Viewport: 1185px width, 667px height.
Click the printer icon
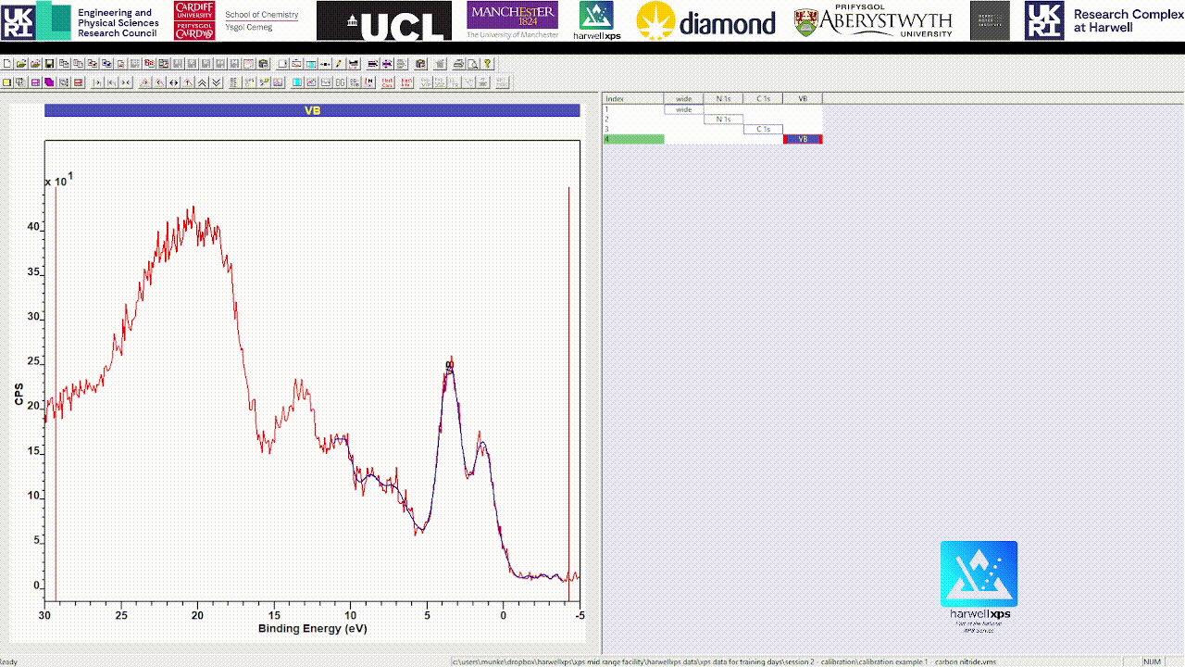pyautogui.click(x=458, y=64)
